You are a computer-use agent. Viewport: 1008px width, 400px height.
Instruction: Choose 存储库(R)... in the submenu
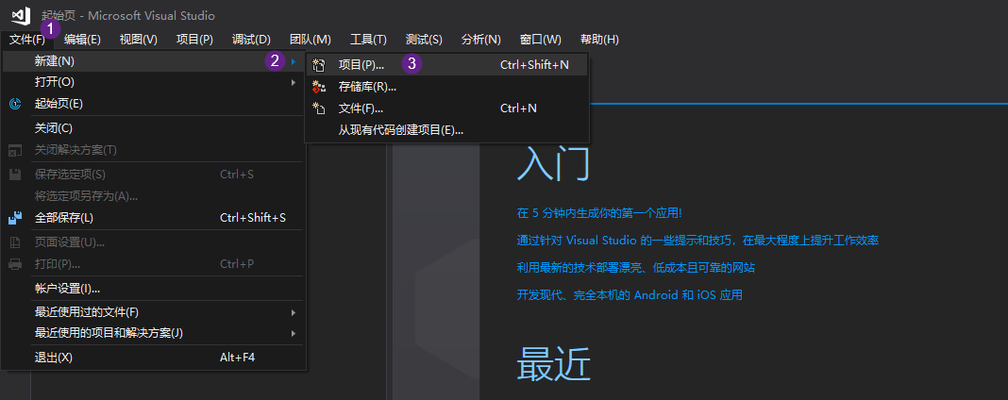click(x=446, y=87)
